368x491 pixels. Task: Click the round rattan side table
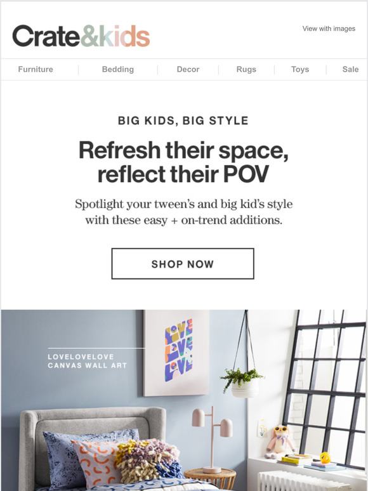(x=210, y=479)
